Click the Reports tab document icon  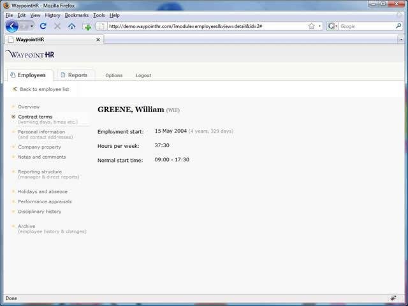click(62, 75)
